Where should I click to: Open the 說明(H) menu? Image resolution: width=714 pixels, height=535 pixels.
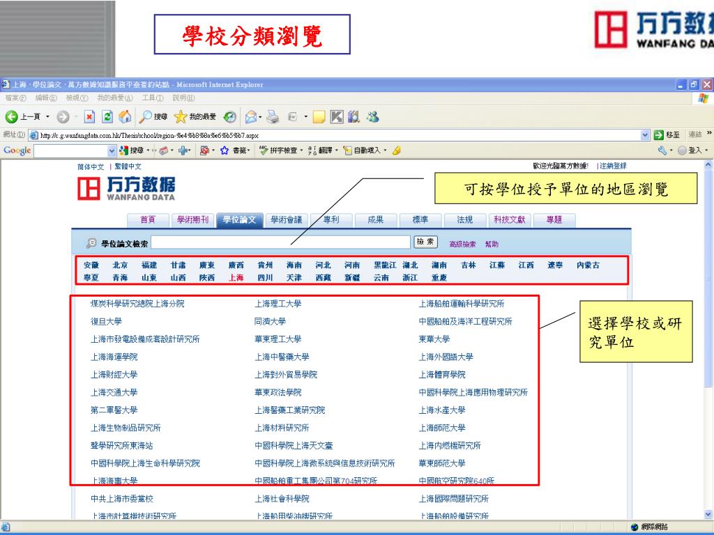point(183,98)
